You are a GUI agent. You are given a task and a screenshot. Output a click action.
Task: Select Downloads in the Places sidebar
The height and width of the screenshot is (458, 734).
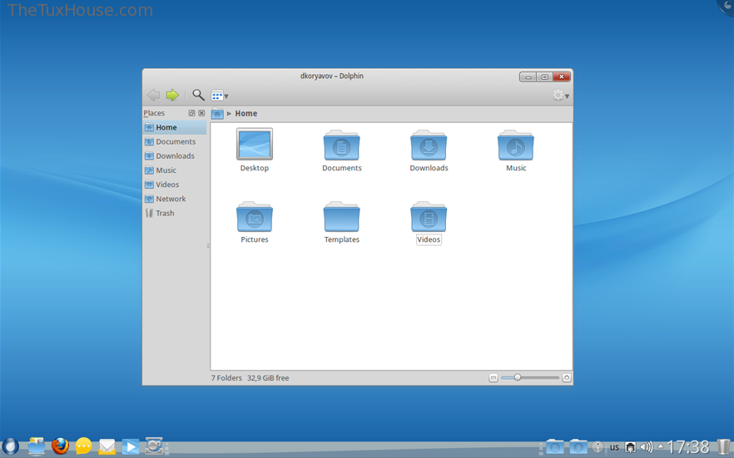point(175,156)
